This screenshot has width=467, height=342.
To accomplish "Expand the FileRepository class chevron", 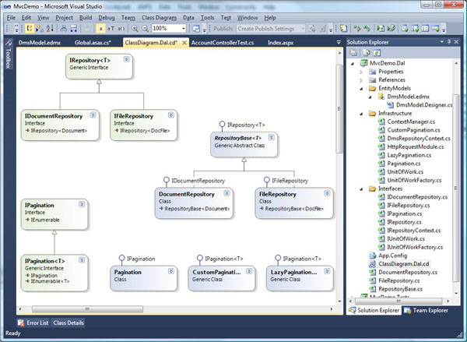I will (x=327, y=193).
